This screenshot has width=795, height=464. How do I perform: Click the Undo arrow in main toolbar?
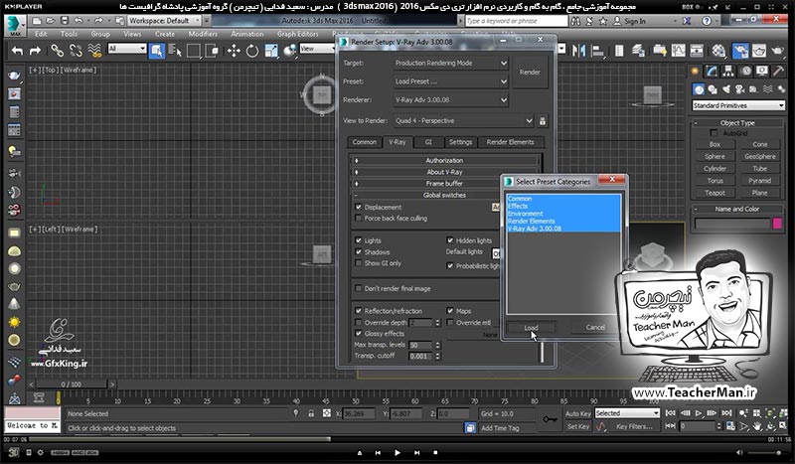click(18, 51)
